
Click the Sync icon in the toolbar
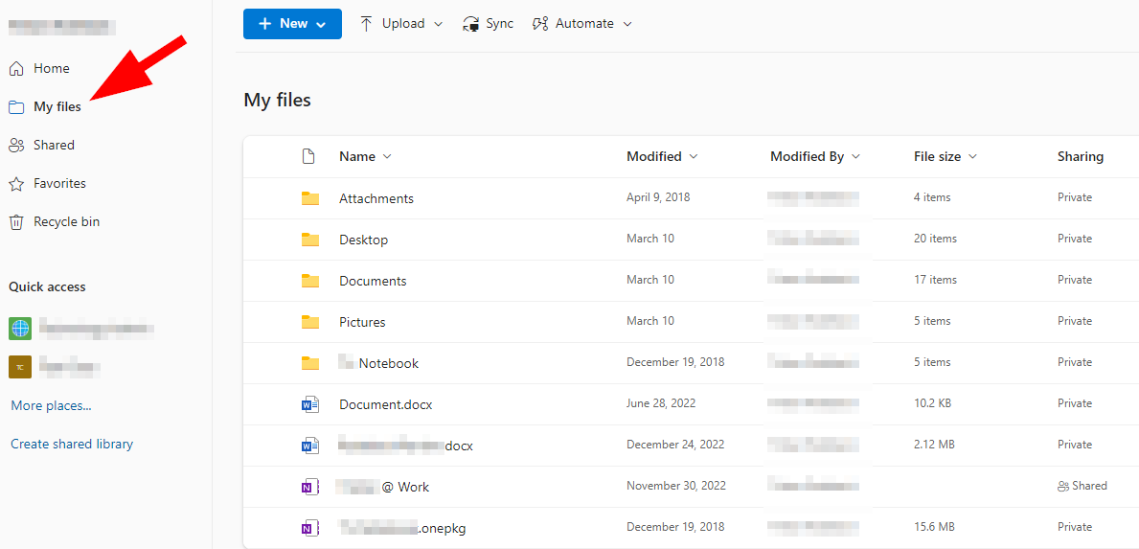[x=470, y=24]
